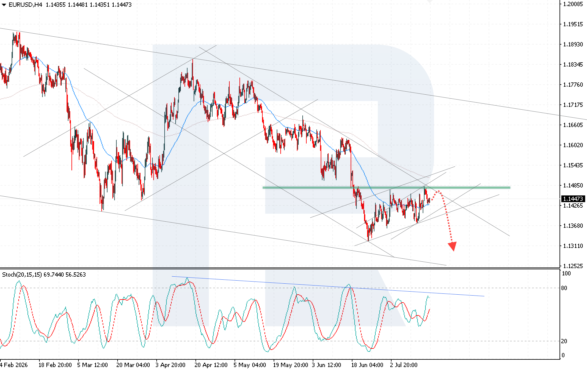This screenshot has width=587, height=371.
Task: Select the current price tag 1.14473 on axis
Action: point(573,199)
